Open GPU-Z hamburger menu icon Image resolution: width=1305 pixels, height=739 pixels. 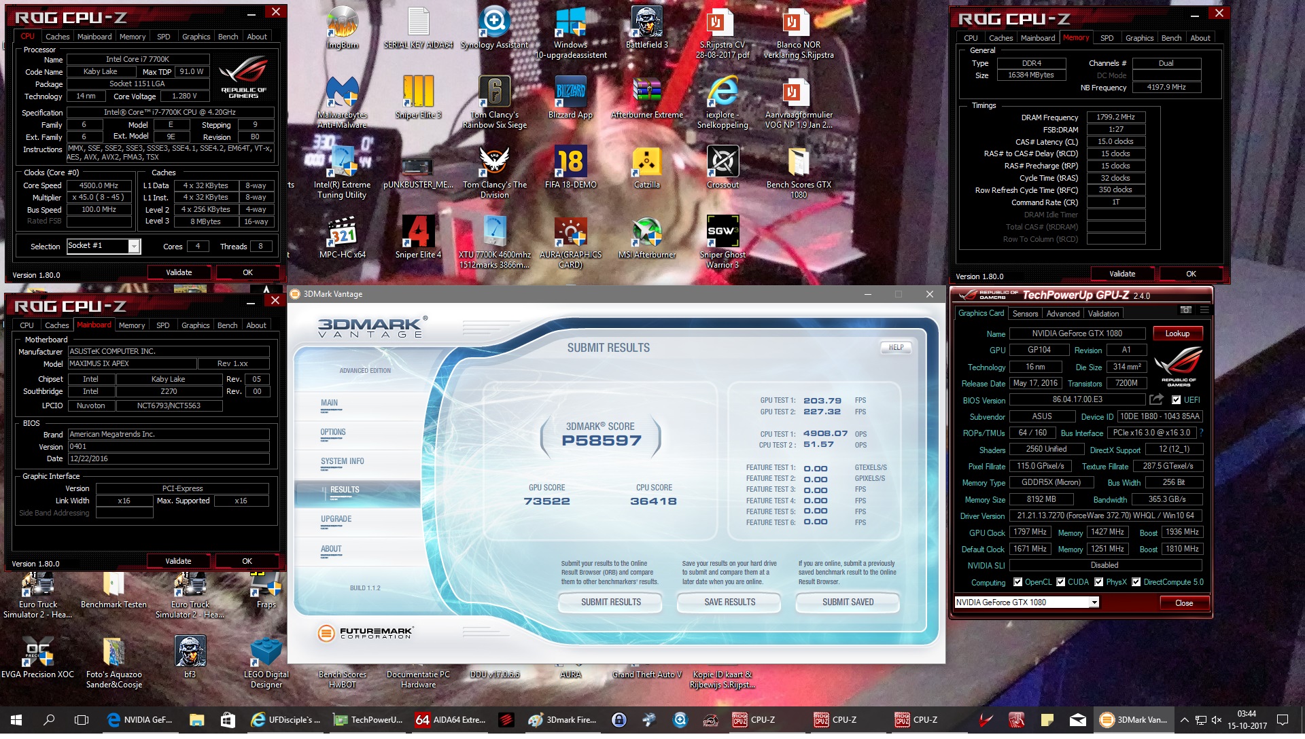tap(1204, 310)
